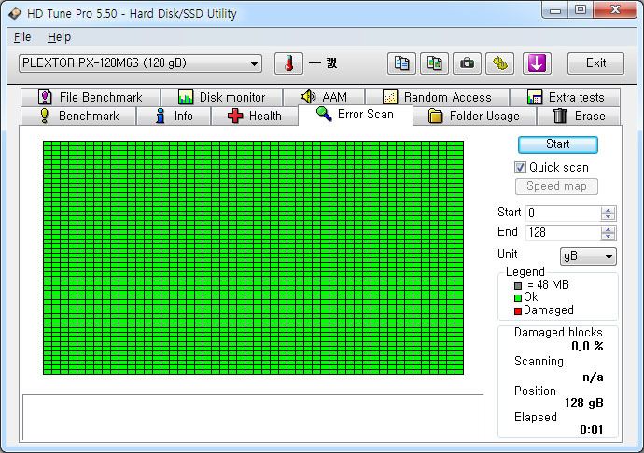Open the File menu
Viewport: 644px width, 453px height.
(22, 37)
